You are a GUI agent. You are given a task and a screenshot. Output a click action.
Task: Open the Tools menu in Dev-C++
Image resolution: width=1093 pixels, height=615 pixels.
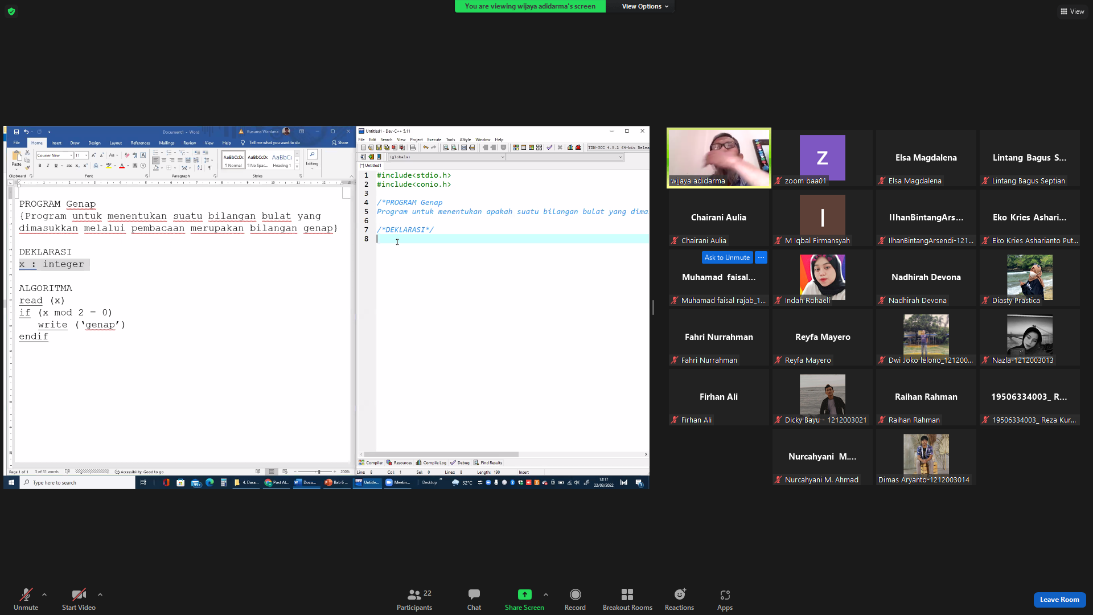[450, 140]
